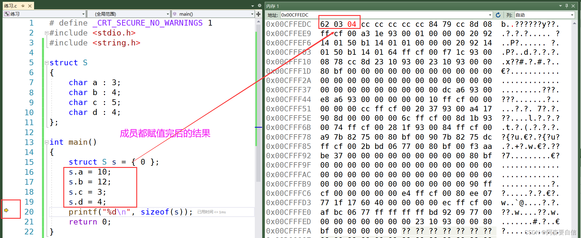Viewport: 581px width, 238px height.
Task: Click the s.b = 12; code line
Action: coord(90,182)
